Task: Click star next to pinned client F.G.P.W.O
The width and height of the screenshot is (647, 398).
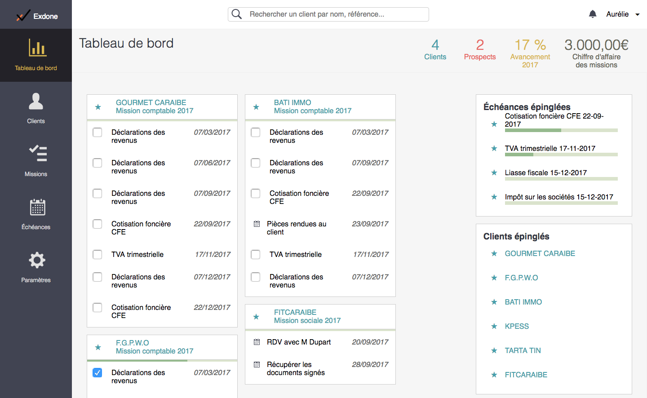Action: click(494, 278)
